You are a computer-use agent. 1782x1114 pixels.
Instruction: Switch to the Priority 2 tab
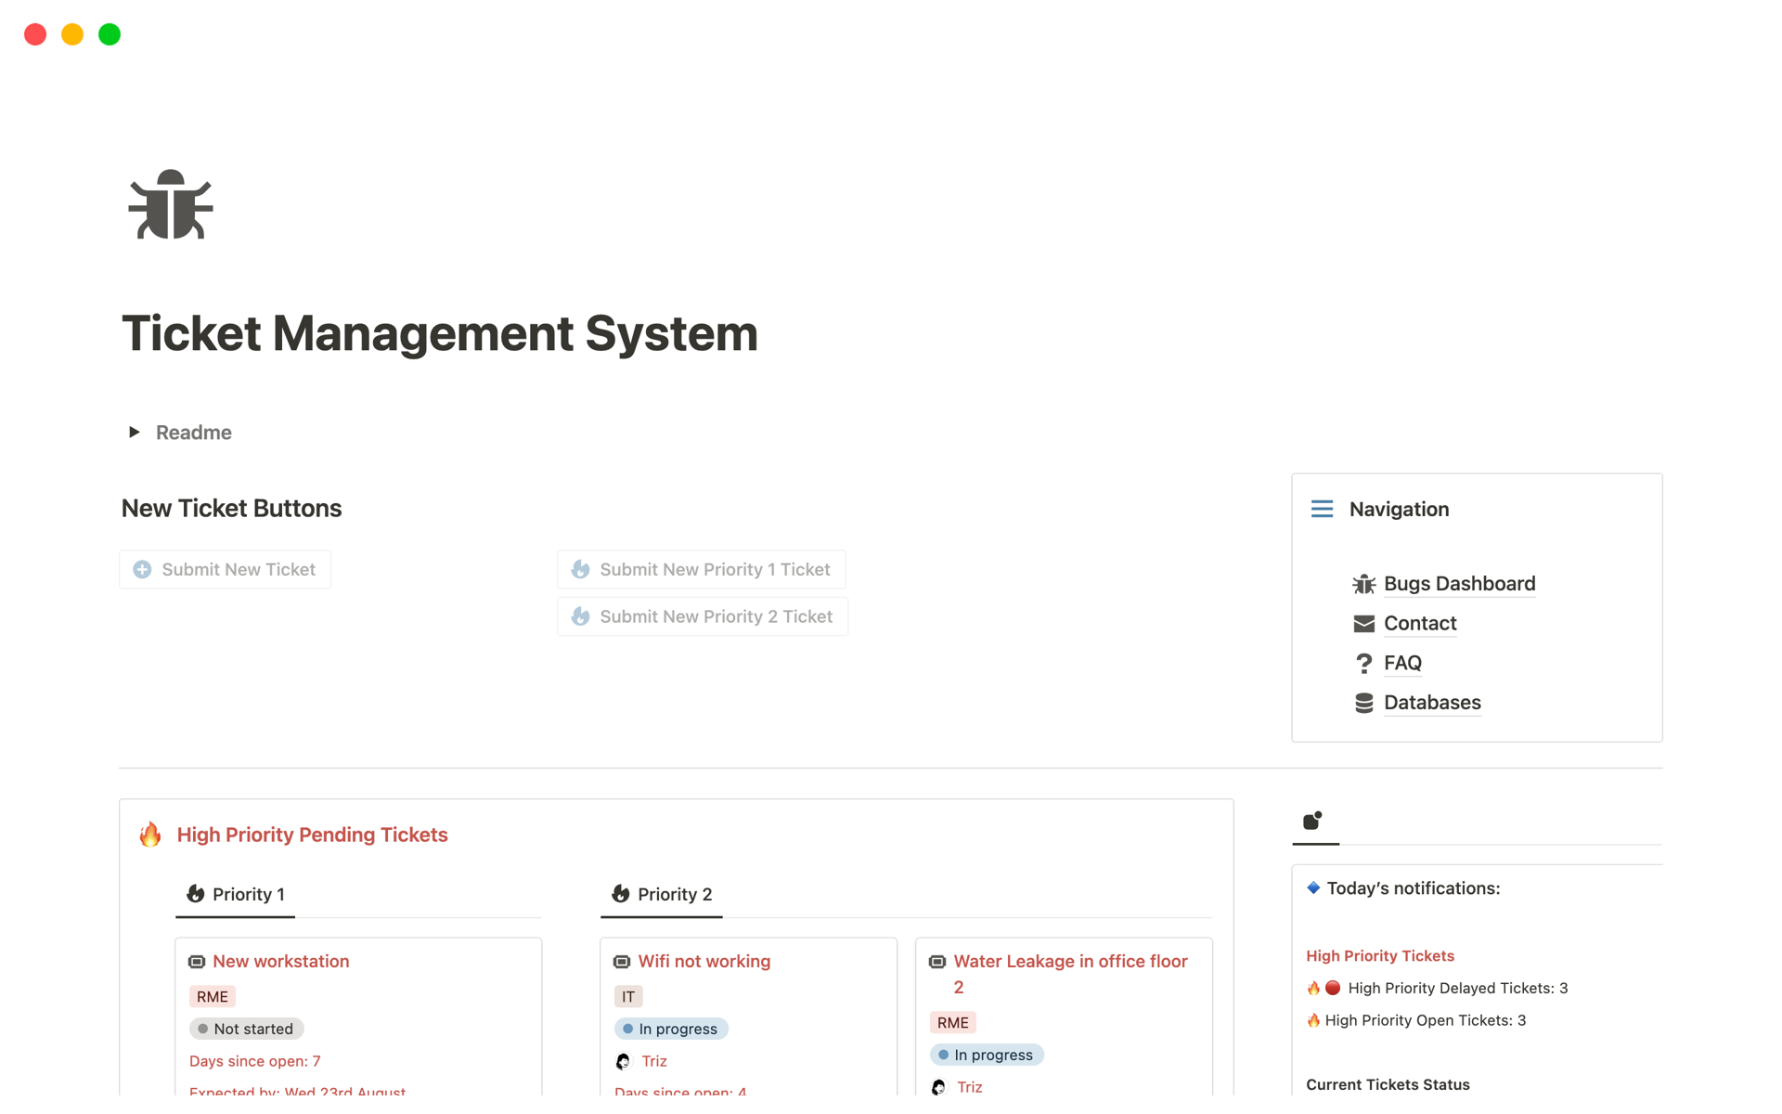coord(662,894)
